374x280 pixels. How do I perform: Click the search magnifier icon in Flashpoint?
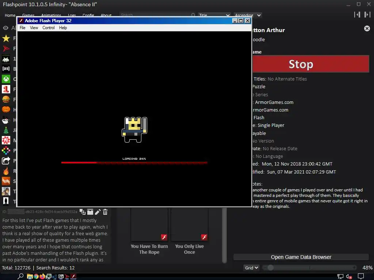pos(193,15)
